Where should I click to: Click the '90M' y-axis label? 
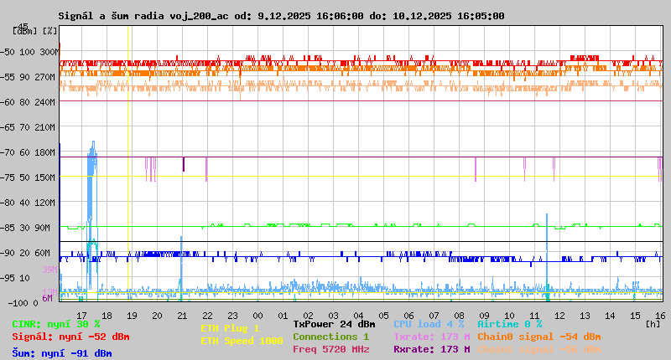click(43, 228)
